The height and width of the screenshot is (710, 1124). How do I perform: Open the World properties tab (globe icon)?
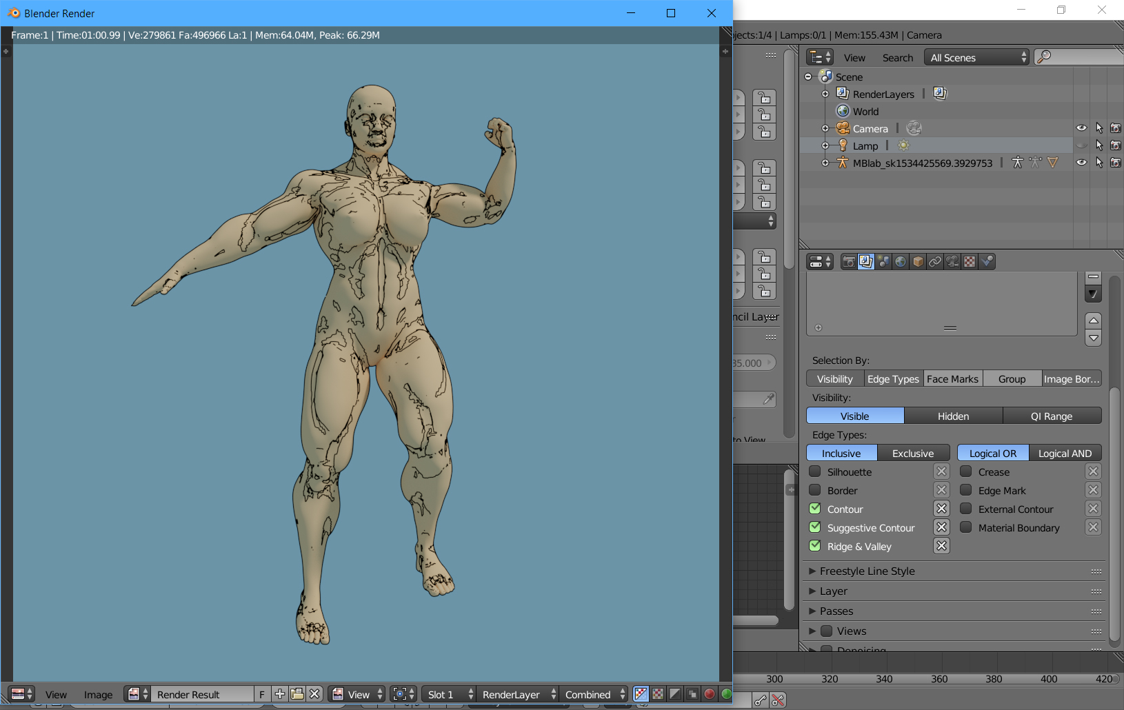tap(901, 262)
